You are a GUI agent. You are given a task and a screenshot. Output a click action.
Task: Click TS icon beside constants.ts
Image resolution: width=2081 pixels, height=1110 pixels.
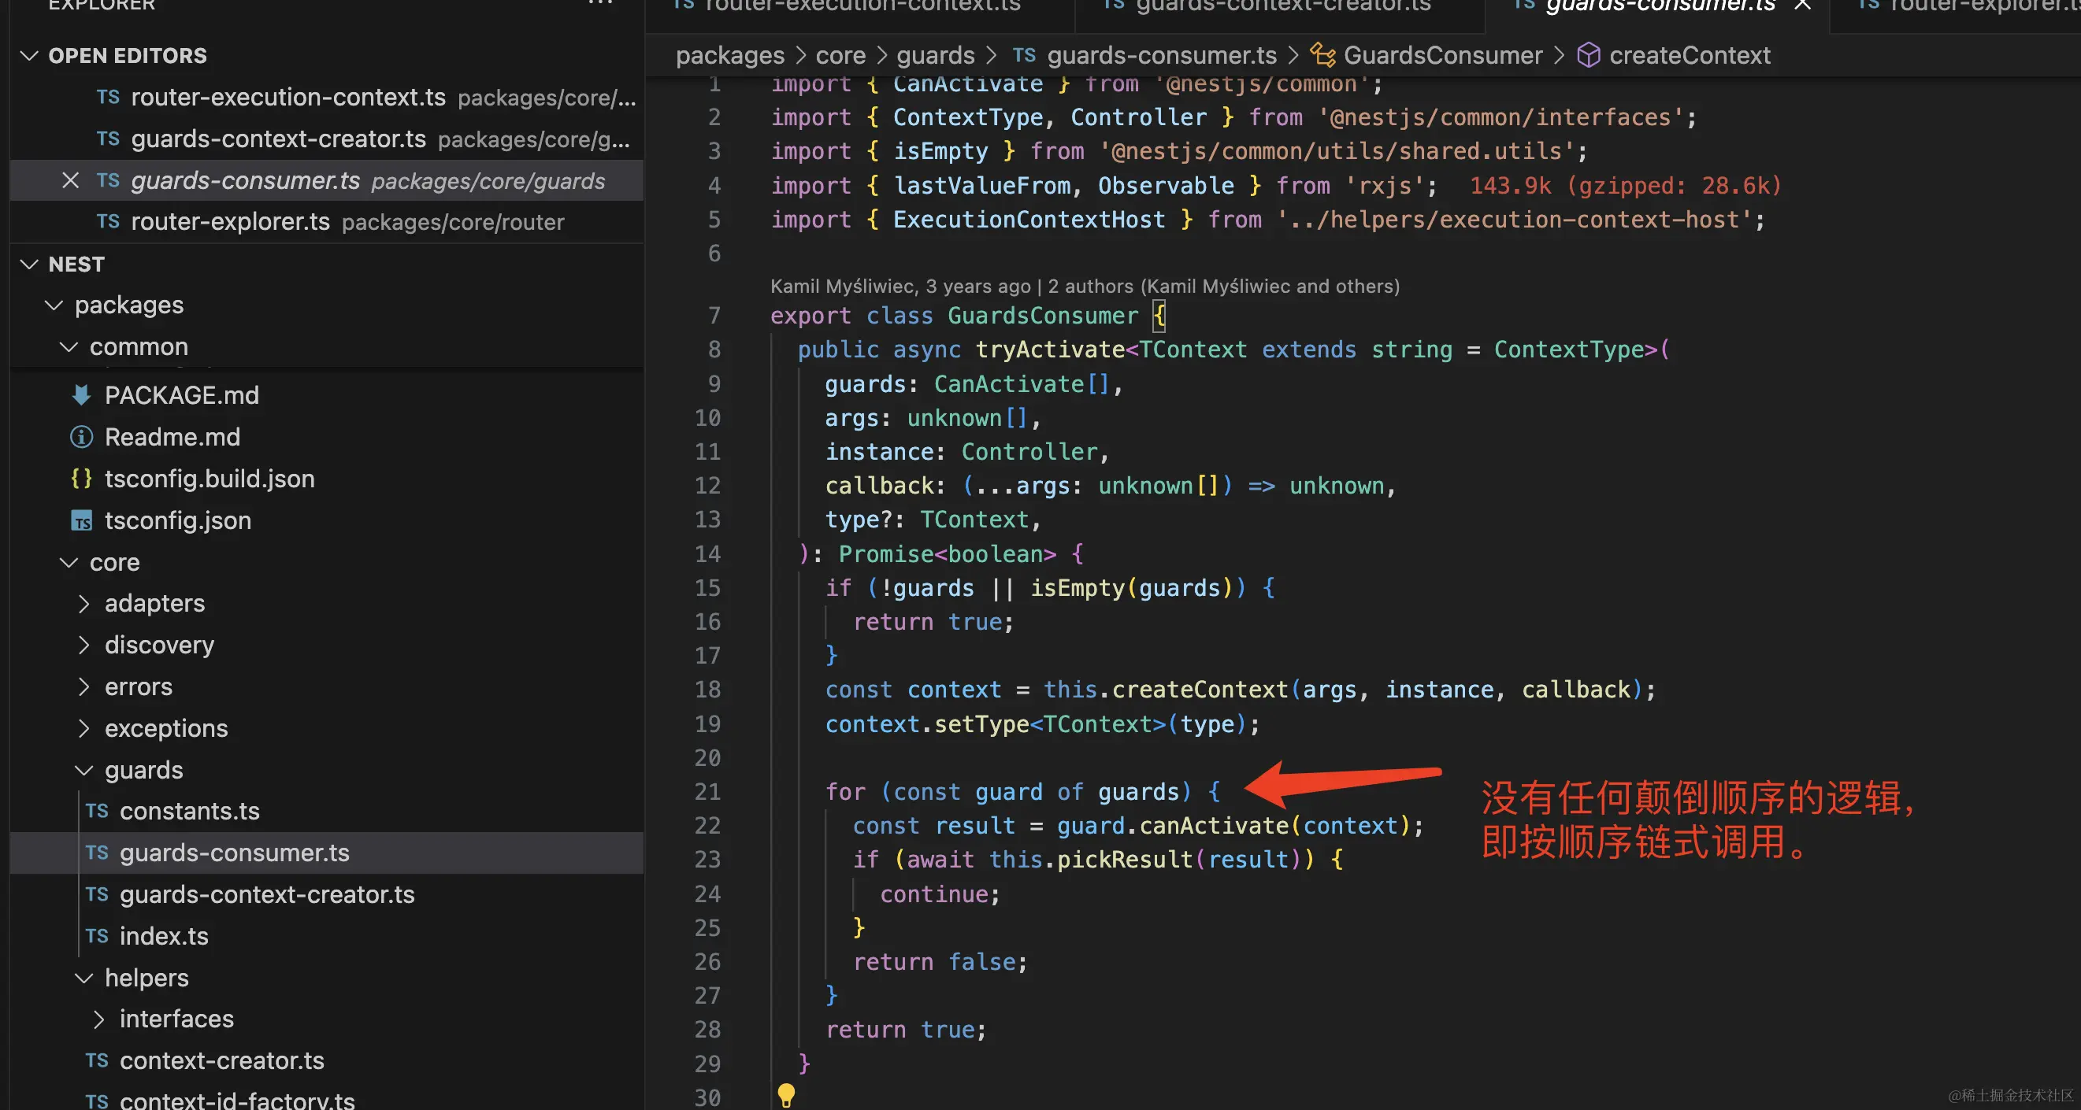tap(97, 812)
